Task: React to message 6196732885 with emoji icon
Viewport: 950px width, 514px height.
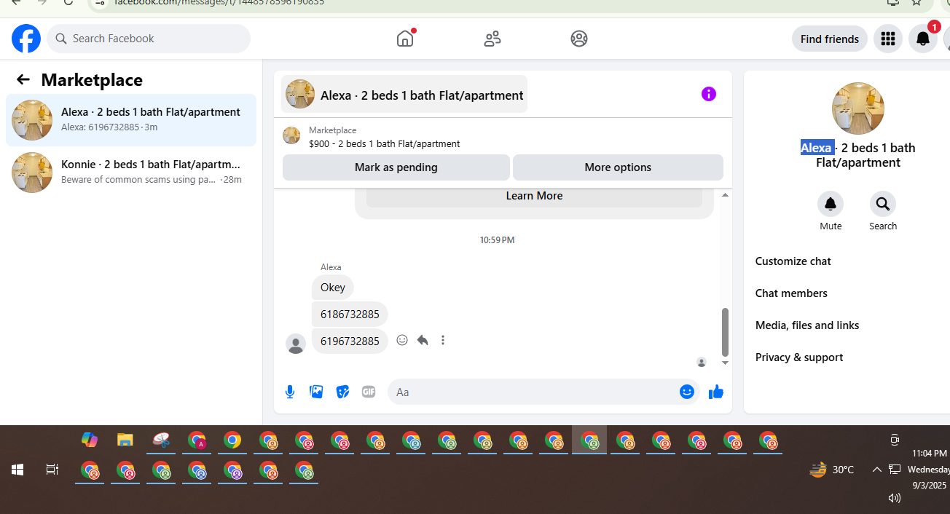Action: (x=402, y=340)
